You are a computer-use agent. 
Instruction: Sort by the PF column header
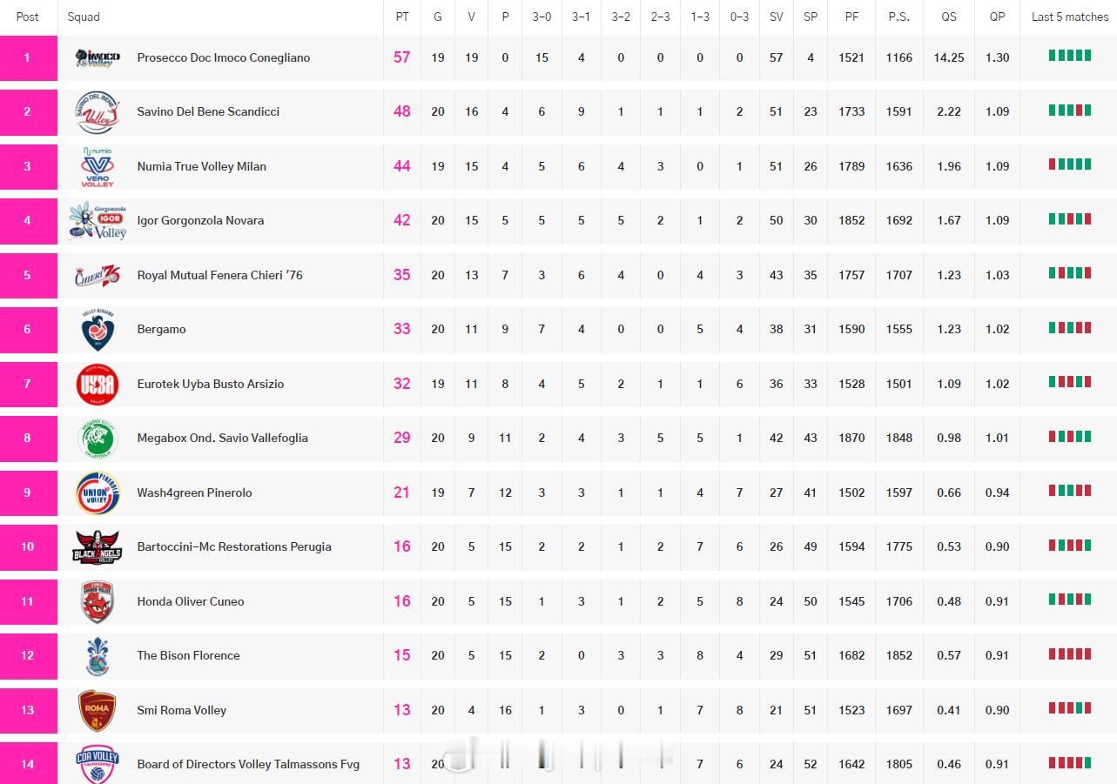click(852, 17)
